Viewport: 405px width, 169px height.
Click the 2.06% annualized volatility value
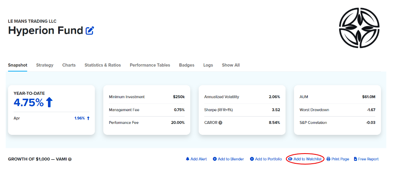(x=274, y=97)
